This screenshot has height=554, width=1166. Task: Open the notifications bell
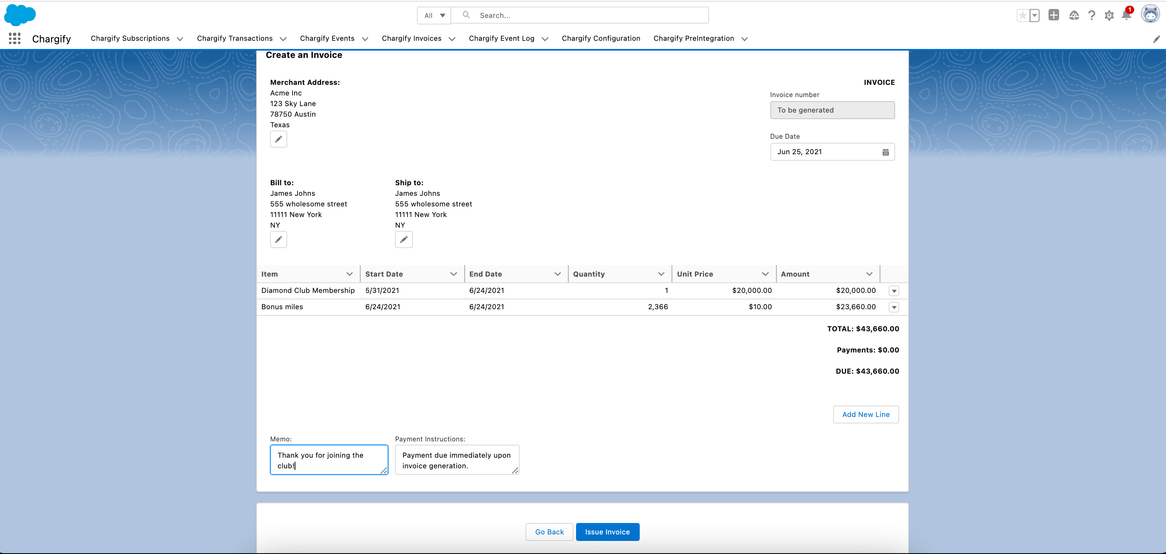[1126, 16]
